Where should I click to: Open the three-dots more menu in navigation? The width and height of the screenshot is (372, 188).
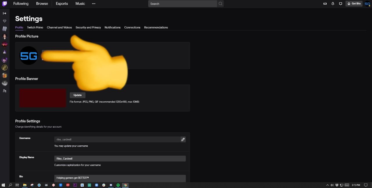tap(94, 4)
